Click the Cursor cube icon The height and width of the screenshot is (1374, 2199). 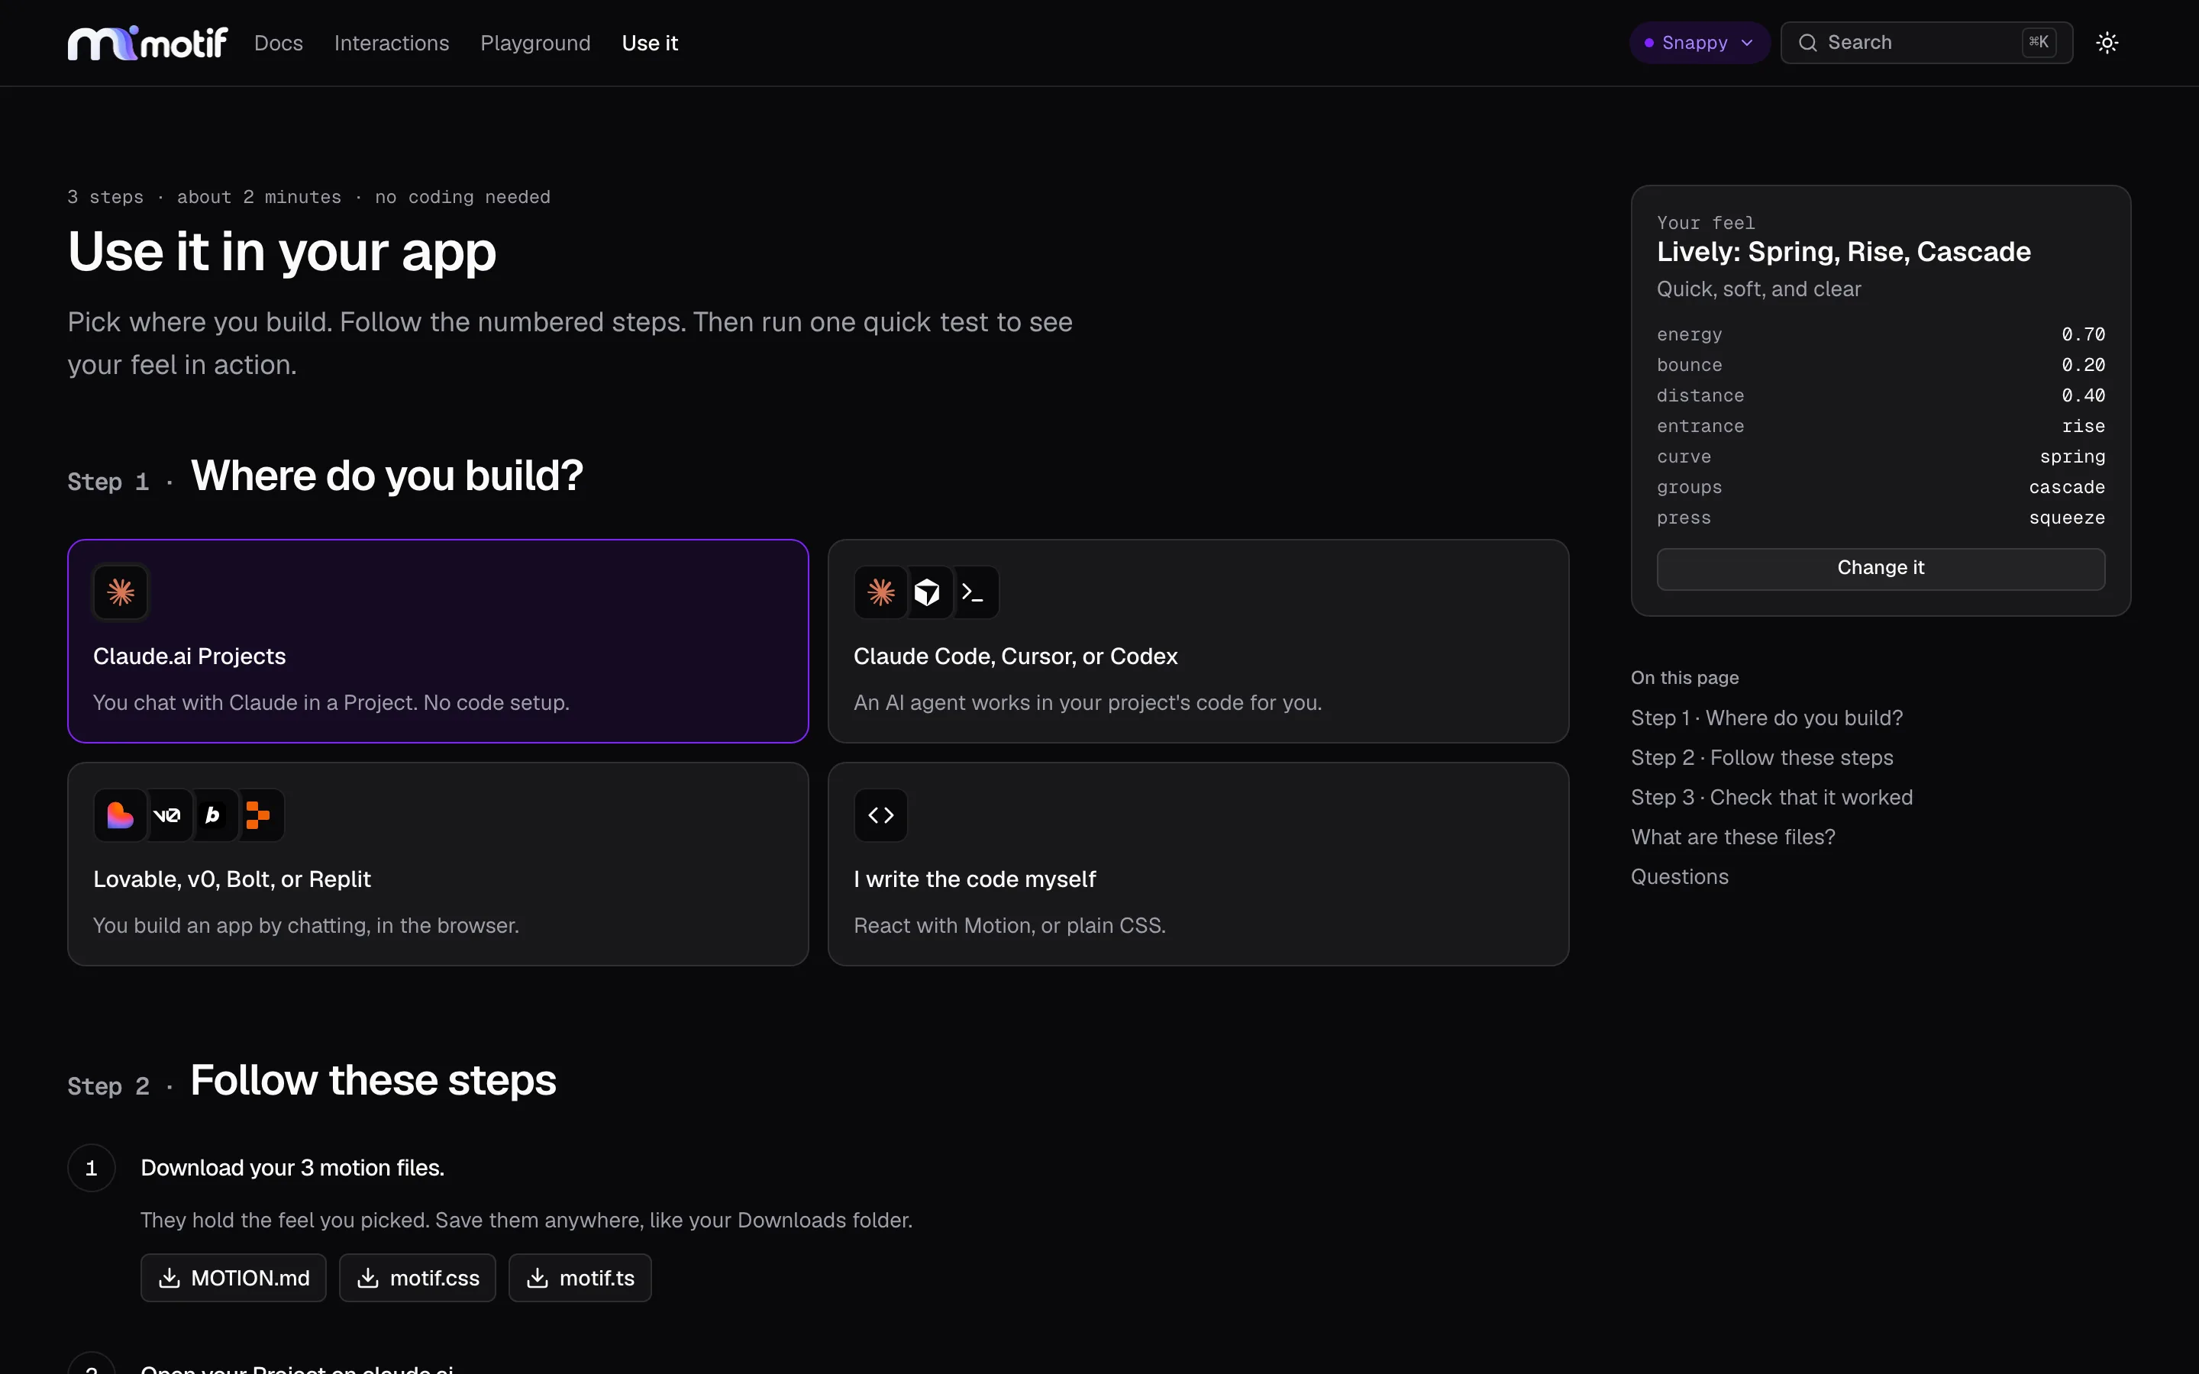927,592
